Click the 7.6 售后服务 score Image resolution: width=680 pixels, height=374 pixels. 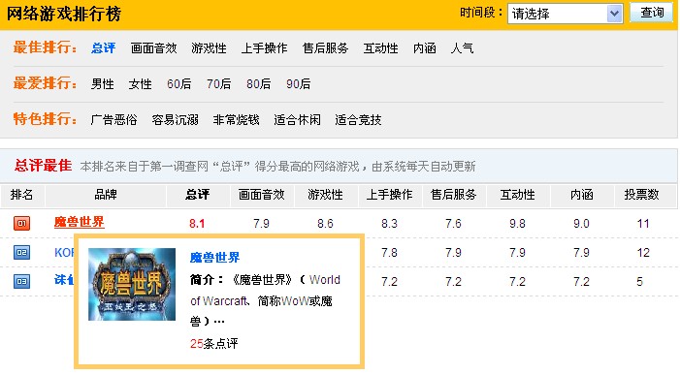click(x=453, y=224)
